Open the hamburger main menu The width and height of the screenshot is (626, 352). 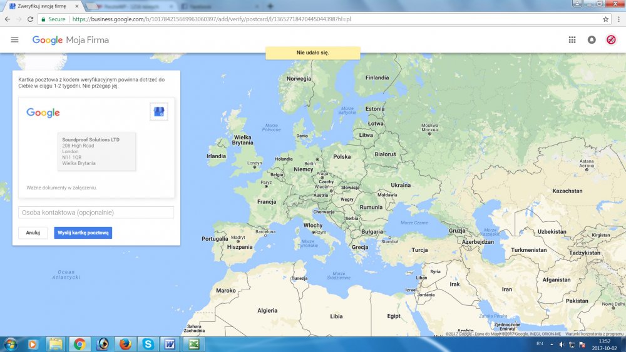[x=14, y=40]
